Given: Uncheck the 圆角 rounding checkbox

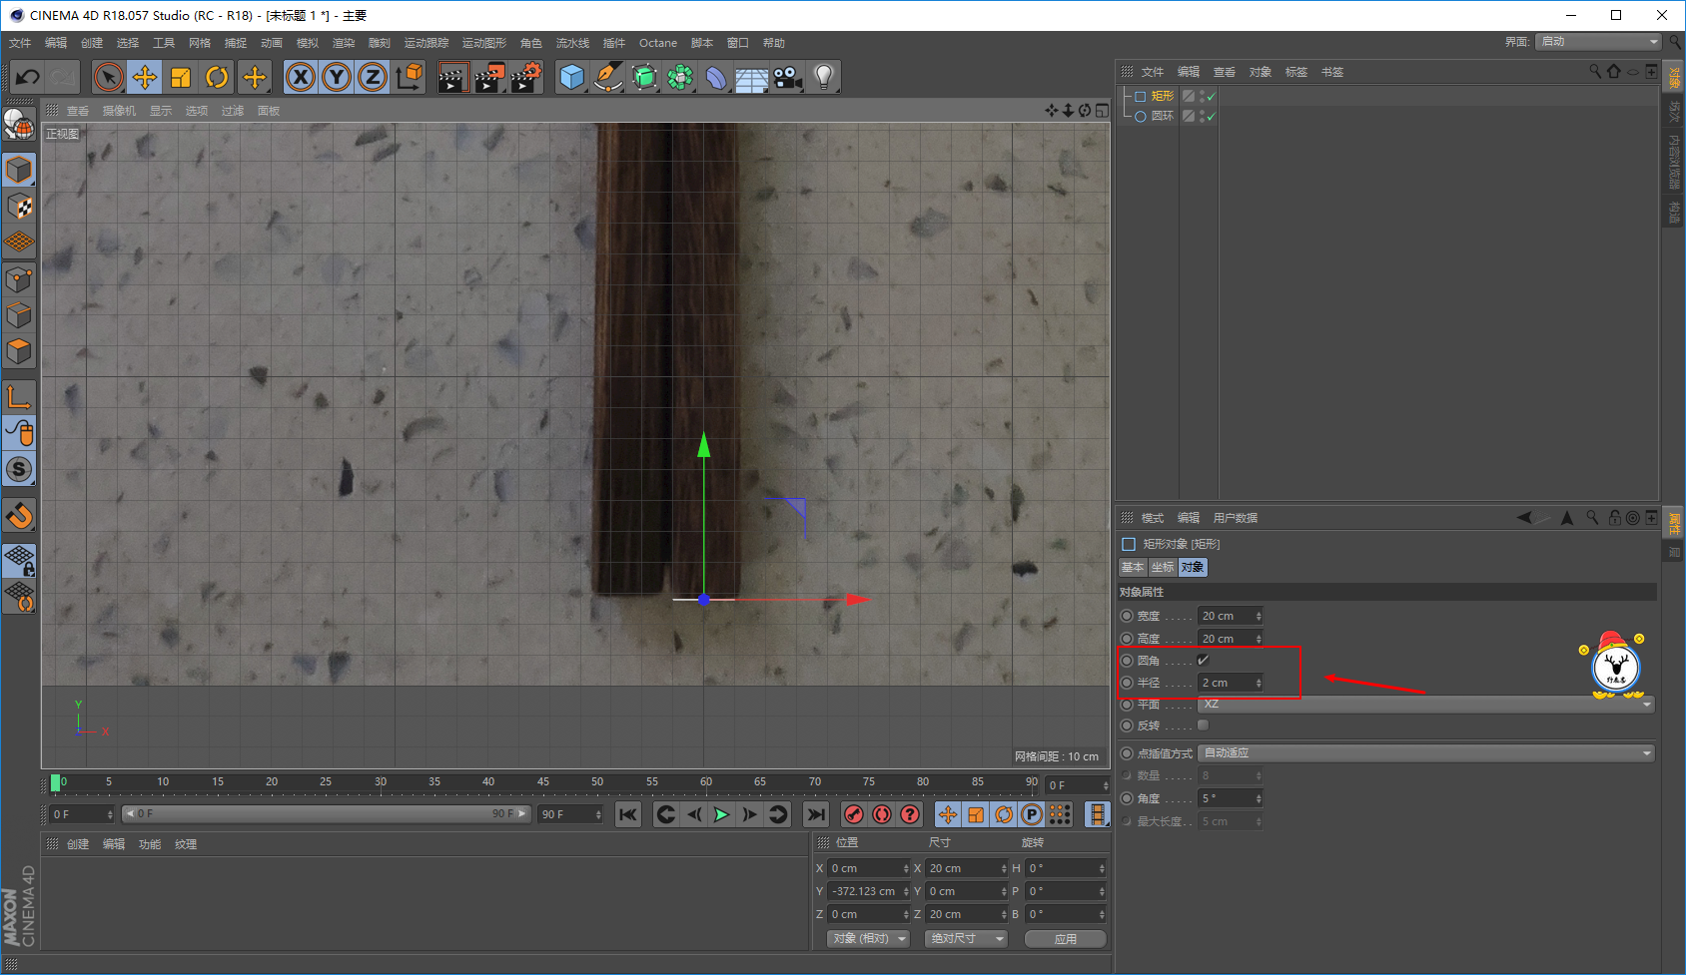Looking at the screenshot, I should click(x=1203, y=660).
